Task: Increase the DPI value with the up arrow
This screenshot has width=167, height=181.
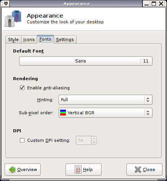Action: point(94,138)
